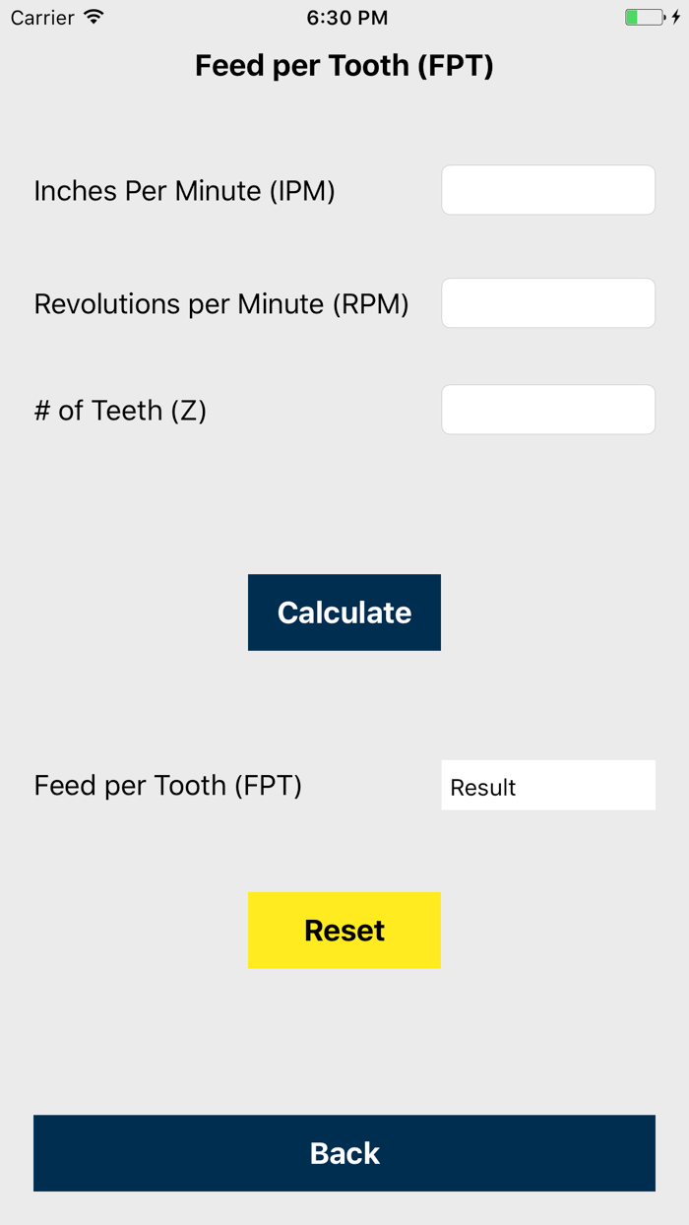
Task: Select the # of Teeth (Z) label
Action: (120, 410)
